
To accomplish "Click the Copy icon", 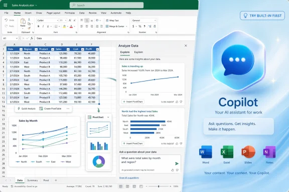I will [x=29, y=23].
